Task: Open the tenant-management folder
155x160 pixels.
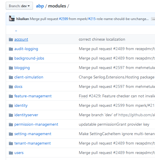Action: pos(32,143)
